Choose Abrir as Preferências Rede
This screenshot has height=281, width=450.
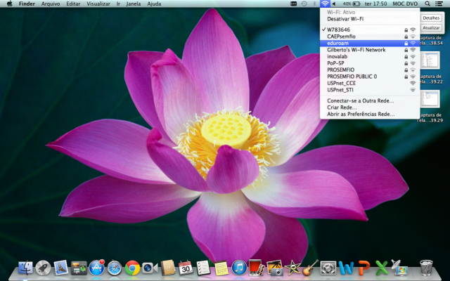361,113
